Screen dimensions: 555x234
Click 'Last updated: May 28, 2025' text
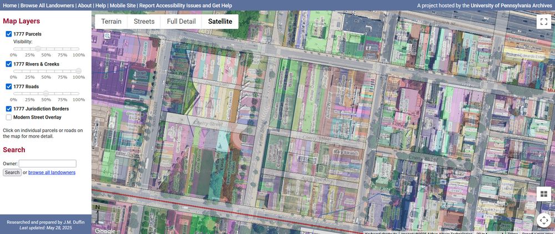click(x=46, y=228)
